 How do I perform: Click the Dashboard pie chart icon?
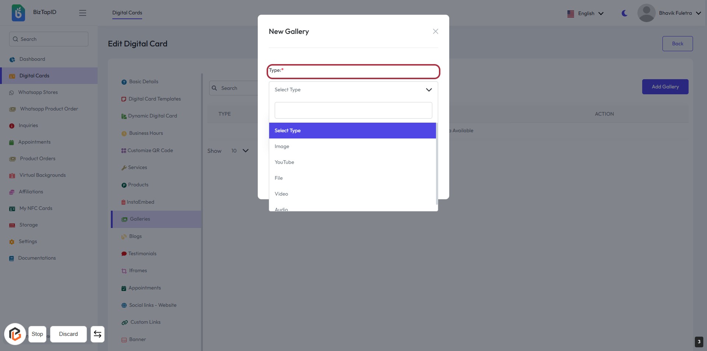click(x=12, y=59)
